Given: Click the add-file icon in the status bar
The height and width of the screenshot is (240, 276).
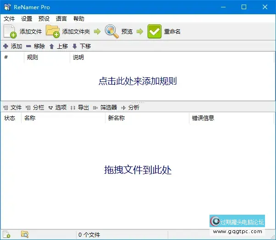Looking at the screenshot, I should point(6,234).
